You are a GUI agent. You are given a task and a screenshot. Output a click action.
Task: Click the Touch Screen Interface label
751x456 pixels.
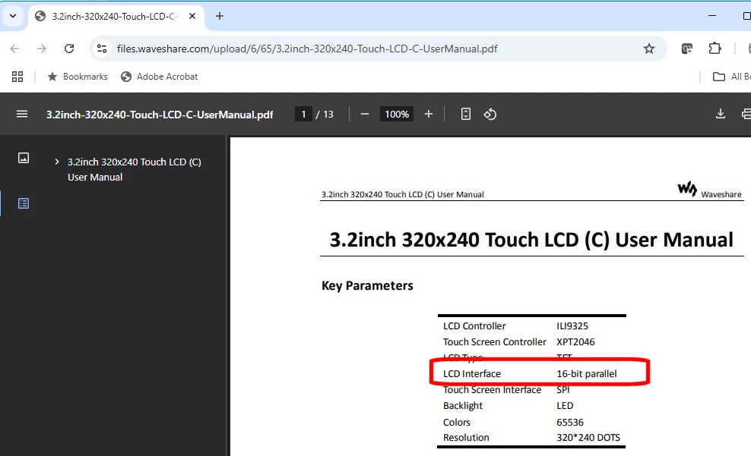492,390
